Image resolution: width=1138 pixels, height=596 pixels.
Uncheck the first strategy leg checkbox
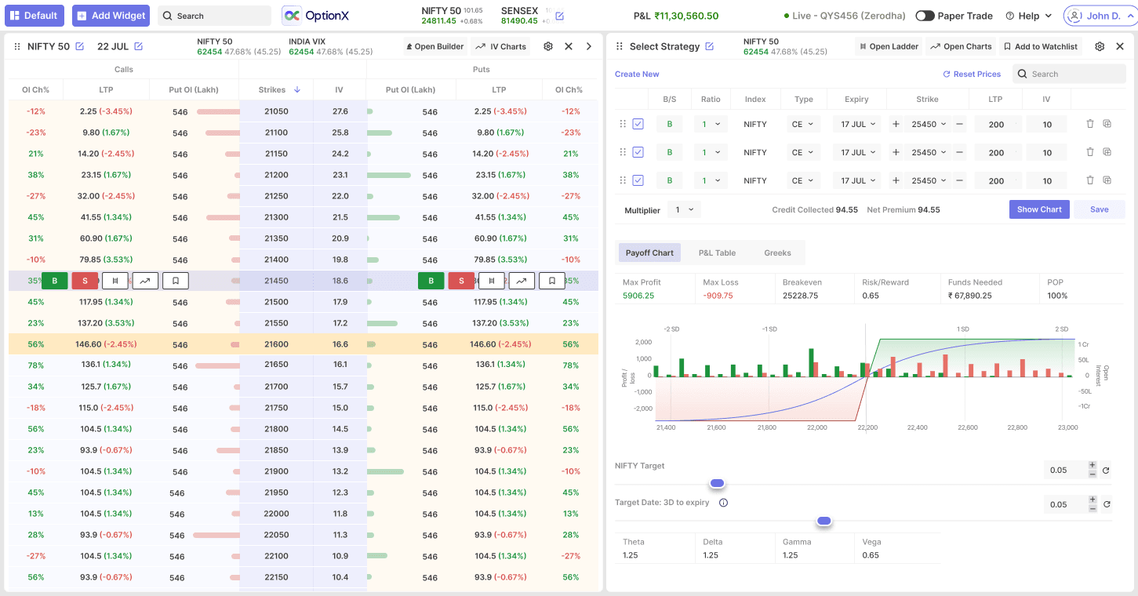638,124
